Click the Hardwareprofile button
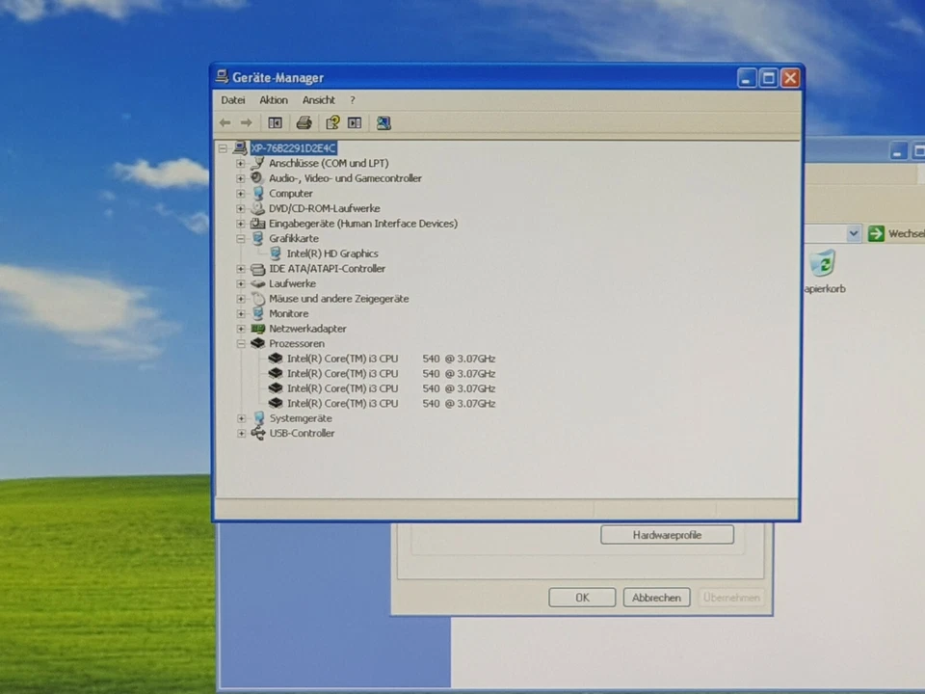The height and width of the screenshot is (694, 925). (667, 535)
